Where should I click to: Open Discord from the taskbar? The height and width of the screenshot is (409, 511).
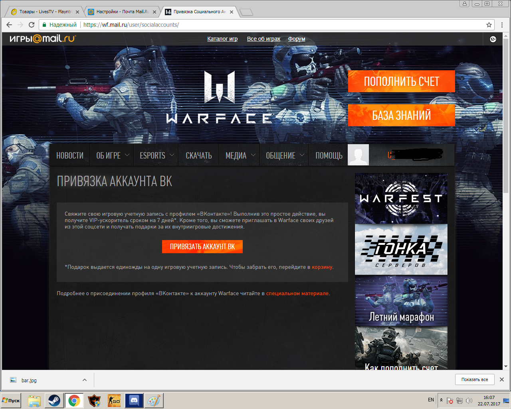[134, 401]
